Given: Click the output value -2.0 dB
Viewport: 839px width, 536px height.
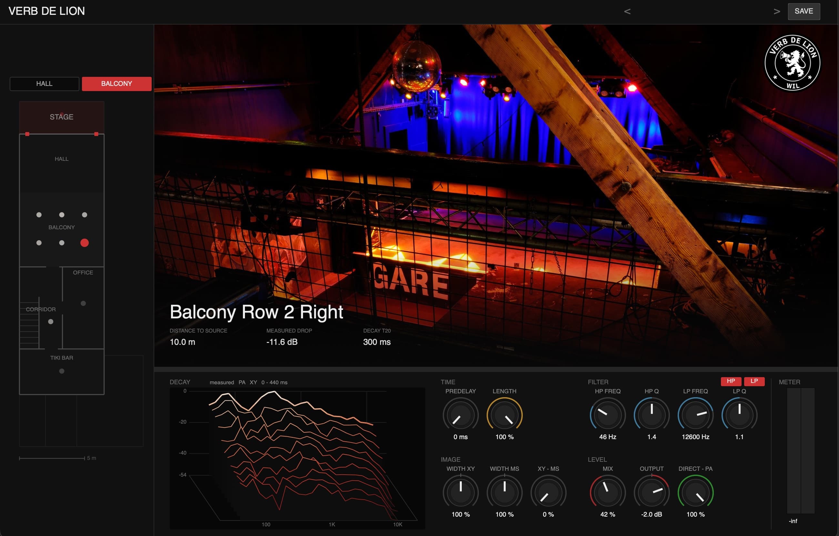Looking at the screenshot, I should click(652, 514).
